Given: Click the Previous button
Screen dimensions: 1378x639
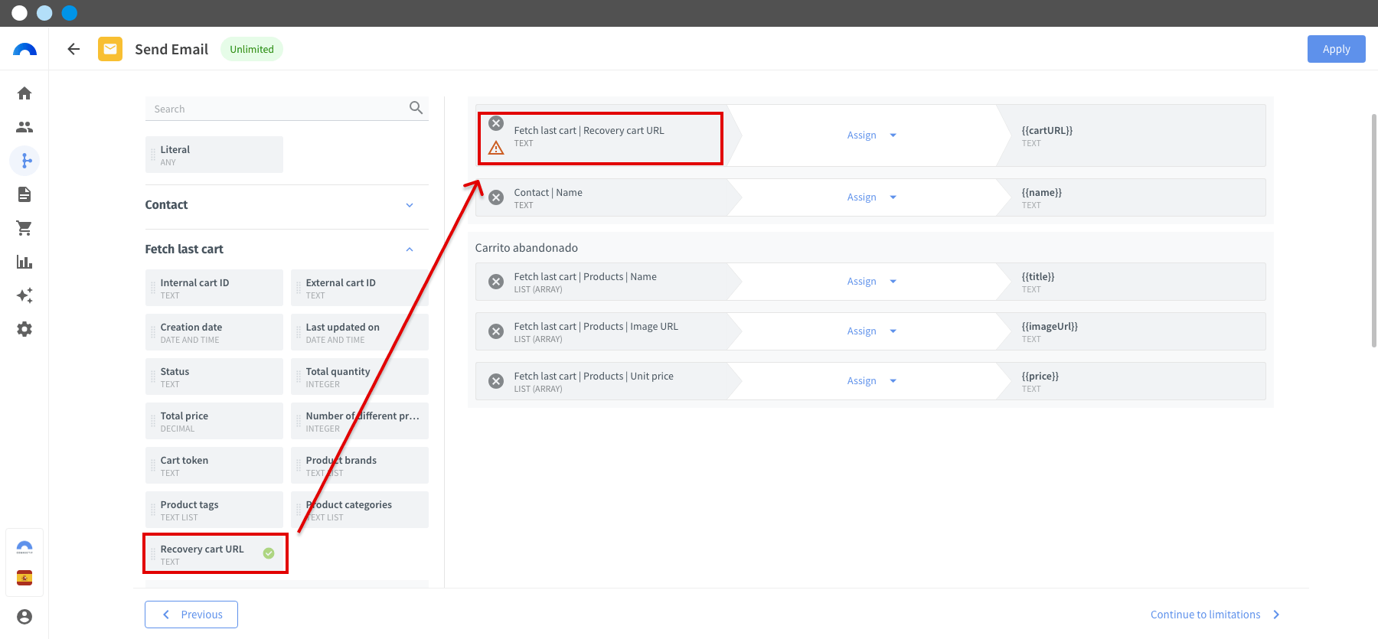Looking at the screenshot, I should [x=191, y=615].
